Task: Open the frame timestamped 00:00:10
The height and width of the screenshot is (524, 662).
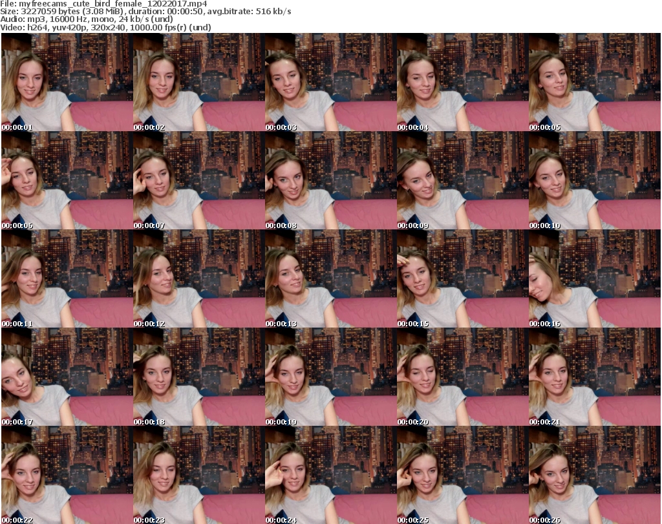Action: click(595, 180)
